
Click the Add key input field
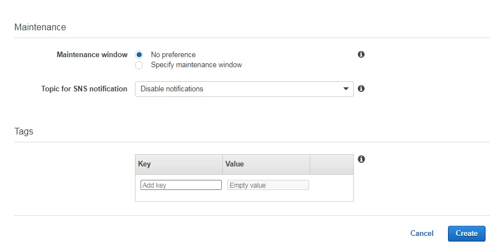point(181,185)
